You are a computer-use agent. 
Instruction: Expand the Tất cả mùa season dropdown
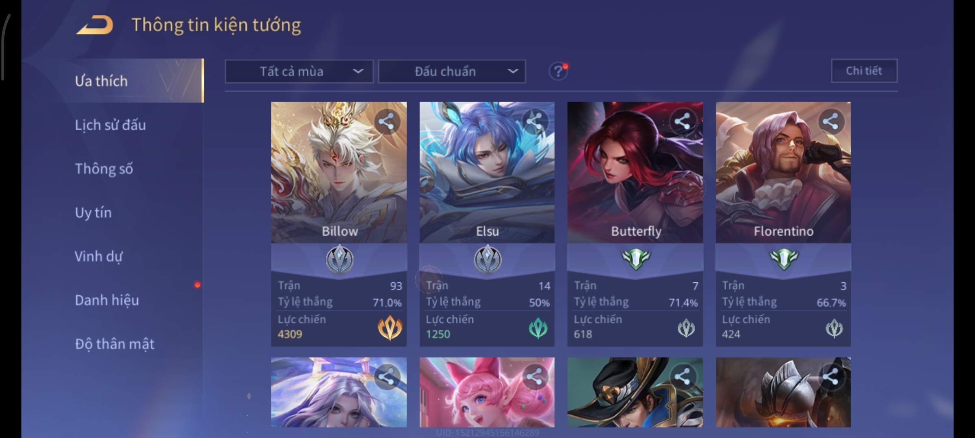[299, 72]
